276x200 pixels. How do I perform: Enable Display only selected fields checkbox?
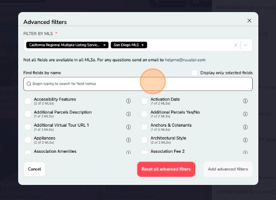194,73
